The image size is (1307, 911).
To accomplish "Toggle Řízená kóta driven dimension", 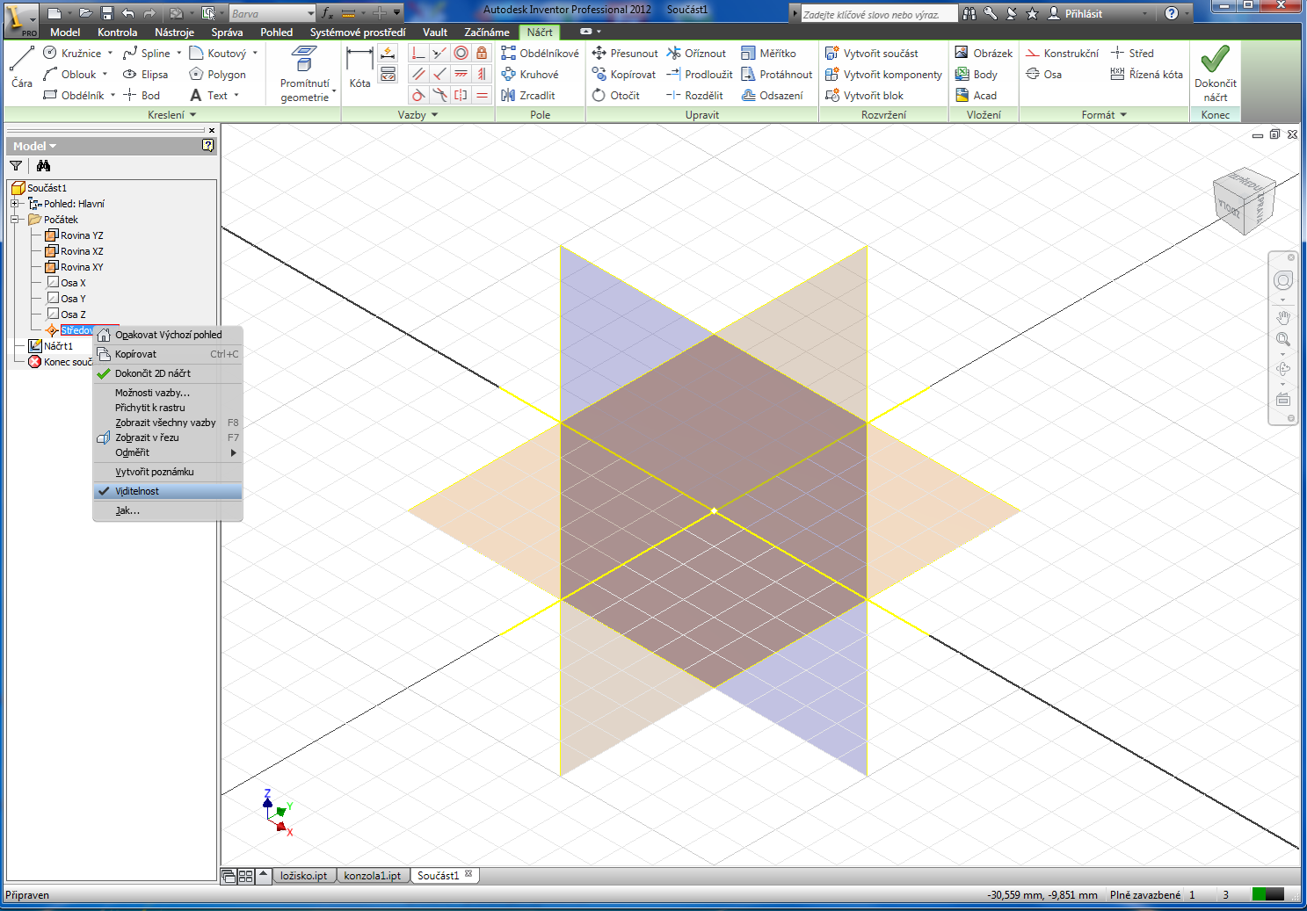I will pyautogui.click(x=1146, y=75).
